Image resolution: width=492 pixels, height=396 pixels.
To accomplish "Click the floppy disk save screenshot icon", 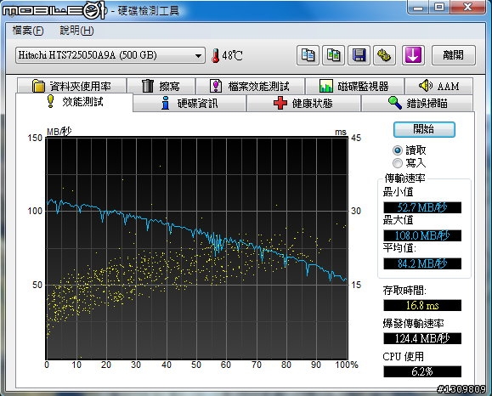I will [359, 55].
